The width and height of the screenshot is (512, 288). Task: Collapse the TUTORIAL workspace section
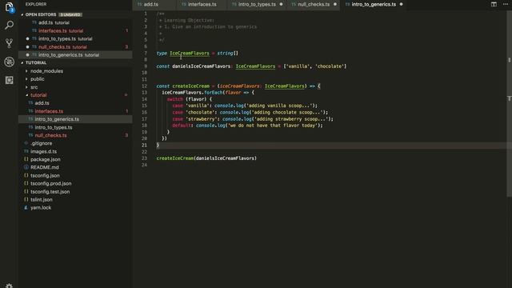pos(36,62)
